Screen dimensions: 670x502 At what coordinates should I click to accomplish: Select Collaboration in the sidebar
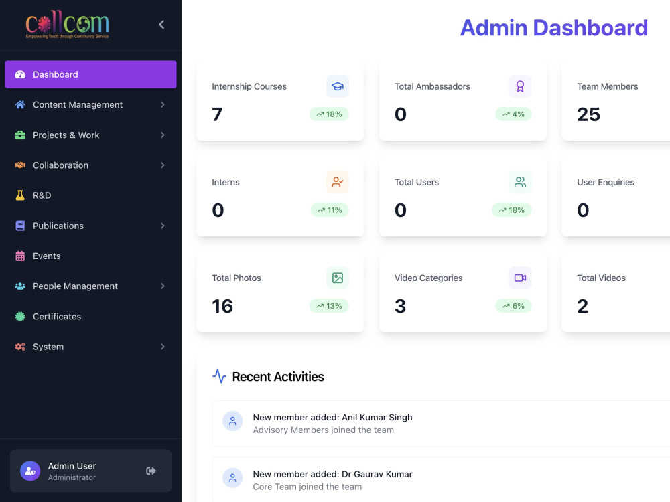(x=90, y=165)
